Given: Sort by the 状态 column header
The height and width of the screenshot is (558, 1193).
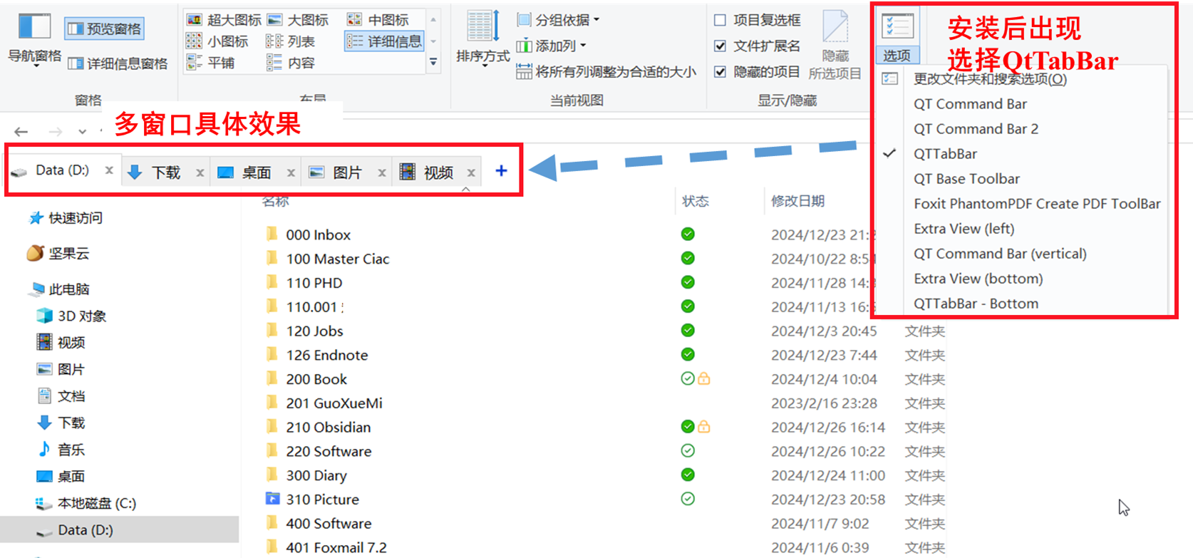Looking at the screenshot, I should 696,202.
